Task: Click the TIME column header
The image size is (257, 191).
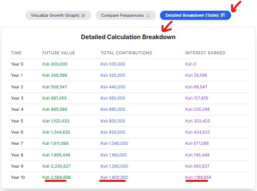Action: 16,53
